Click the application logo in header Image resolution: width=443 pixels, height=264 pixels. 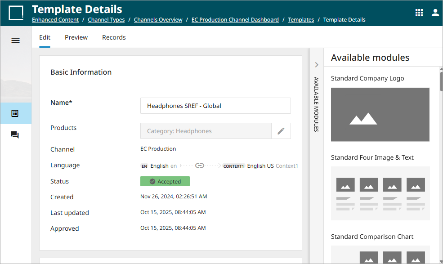[16, 13]
